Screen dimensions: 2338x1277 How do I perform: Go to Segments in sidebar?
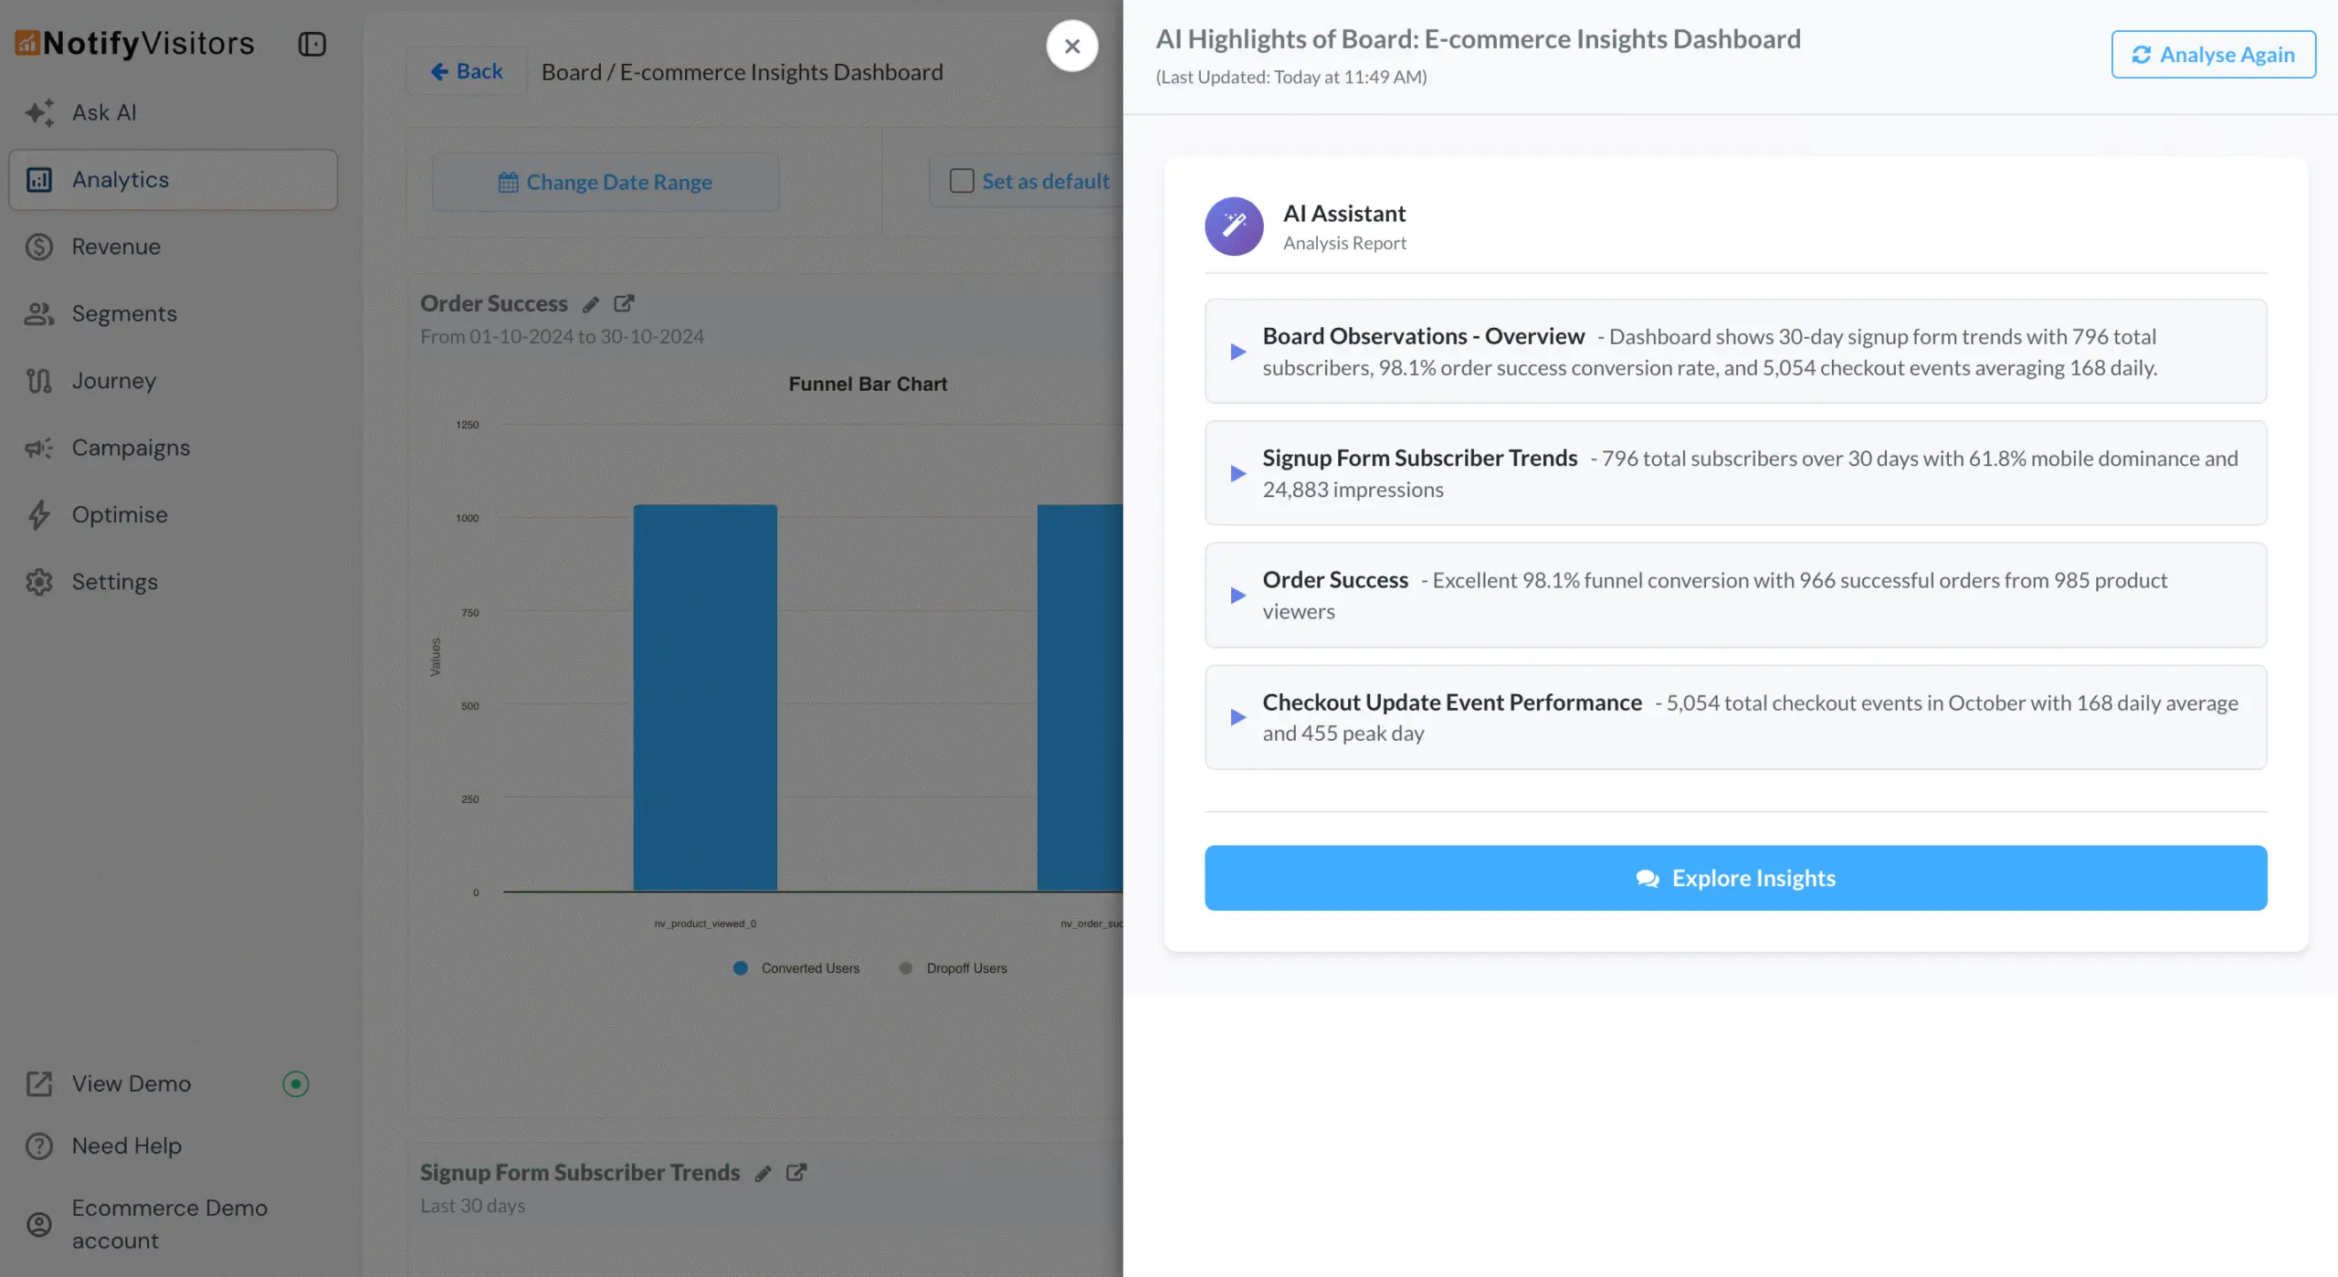point(124,313)
